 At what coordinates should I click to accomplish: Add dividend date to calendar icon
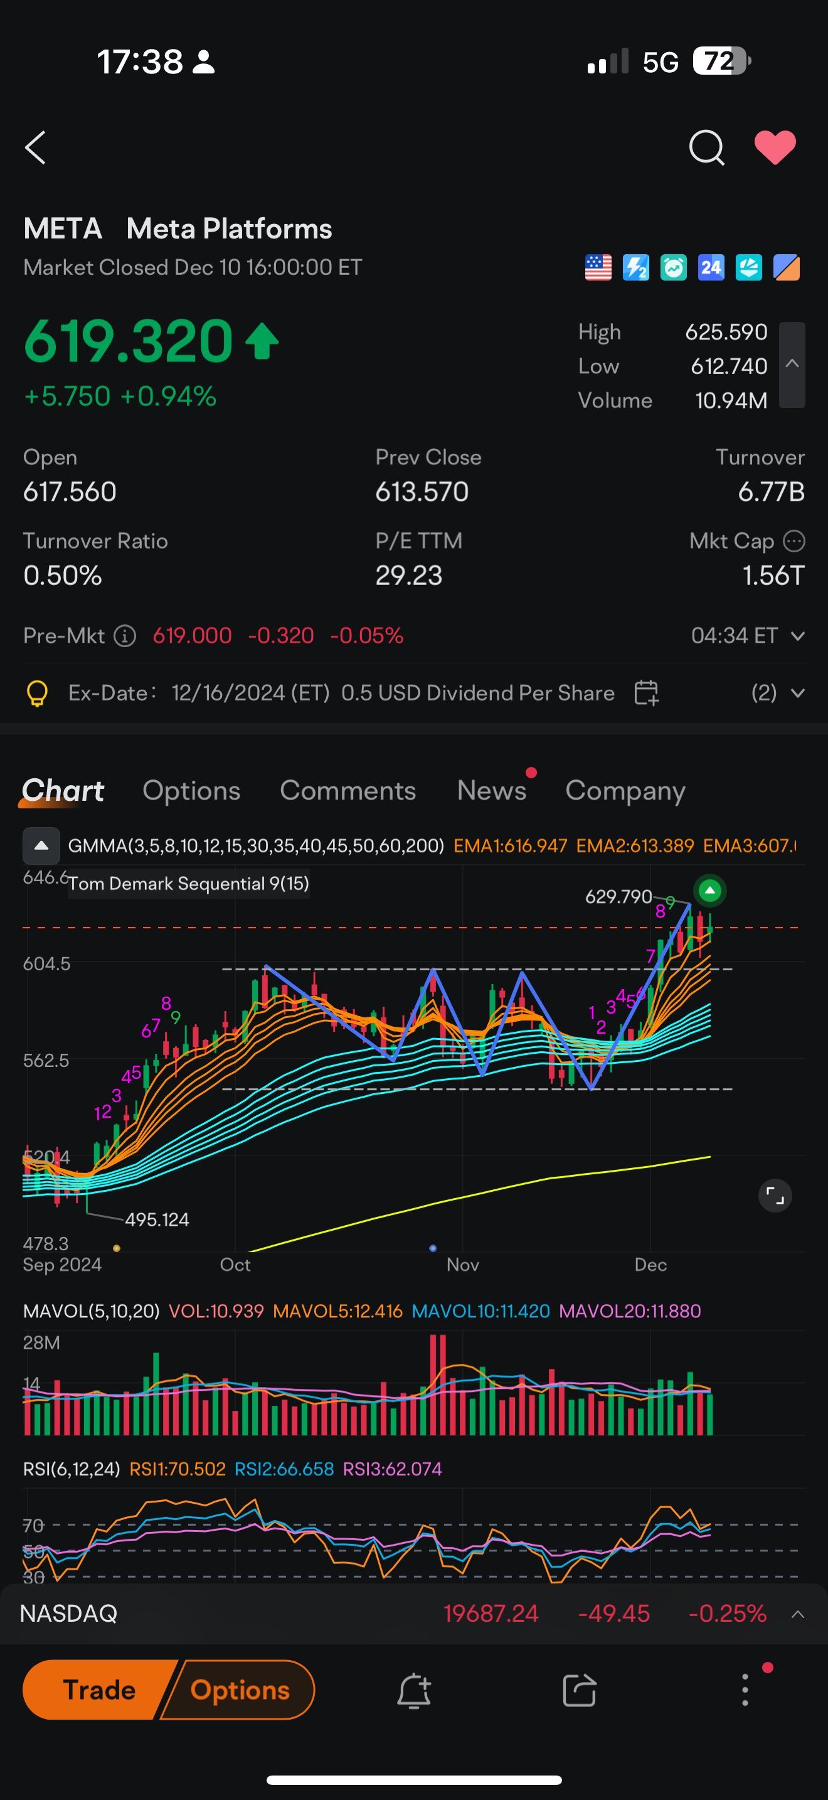[x=647, y=693]
